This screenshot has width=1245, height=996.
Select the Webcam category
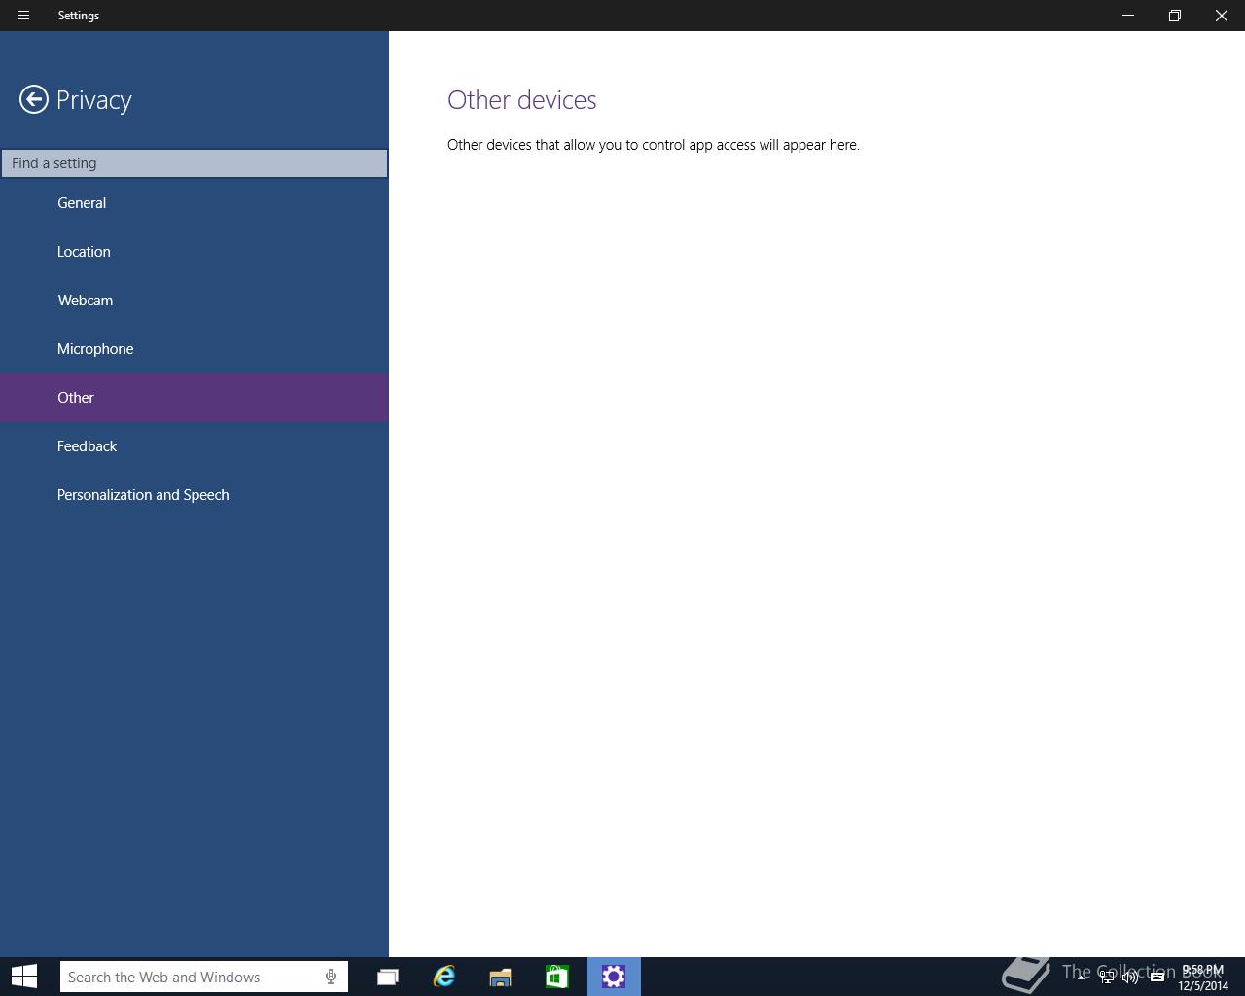195,301
